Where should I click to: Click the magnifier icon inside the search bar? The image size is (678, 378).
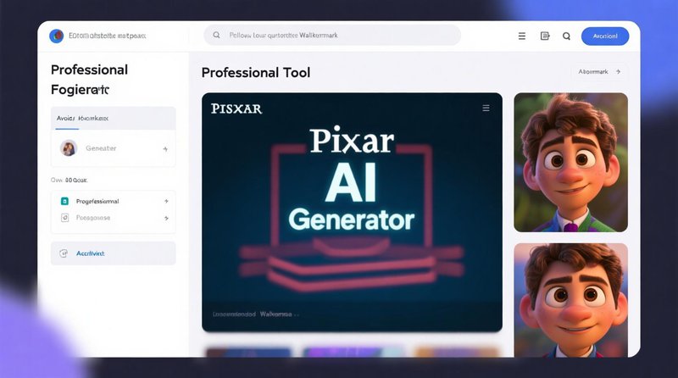(217, 36)
